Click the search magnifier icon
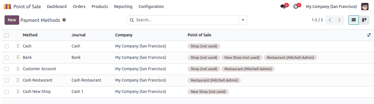Image resolution: width=374 pixels, height=104 pixels. (x=132, y=20)
